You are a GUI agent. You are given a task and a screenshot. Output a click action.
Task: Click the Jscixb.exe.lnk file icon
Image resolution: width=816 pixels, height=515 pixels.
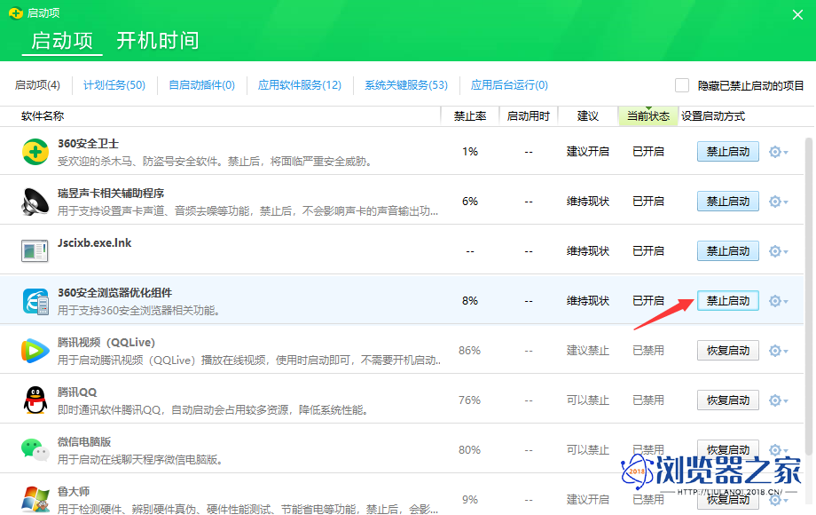pos(35,251)
